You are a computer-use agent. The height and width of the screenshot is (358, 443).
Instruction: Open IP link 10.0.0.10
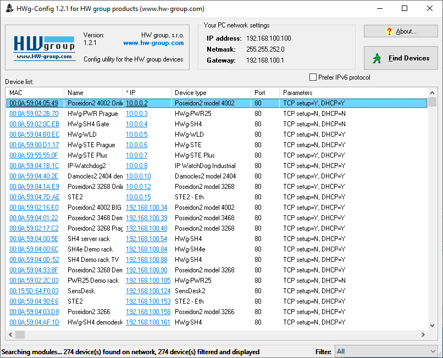coord(139,176)
